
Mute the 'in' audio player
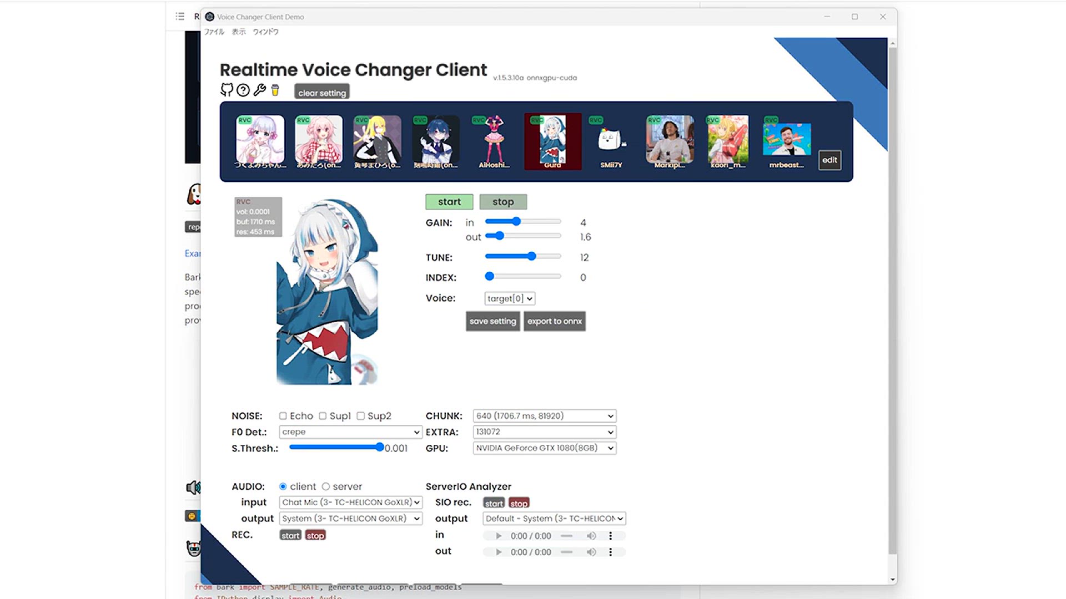tap(591, 536)
